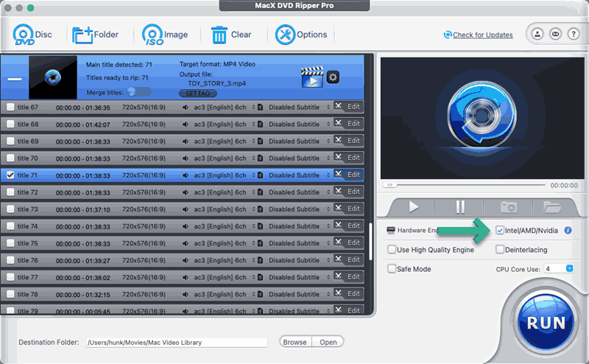Click the Target format: MP4 Video text
589x364 pixels.
click(x=217, y=64)
